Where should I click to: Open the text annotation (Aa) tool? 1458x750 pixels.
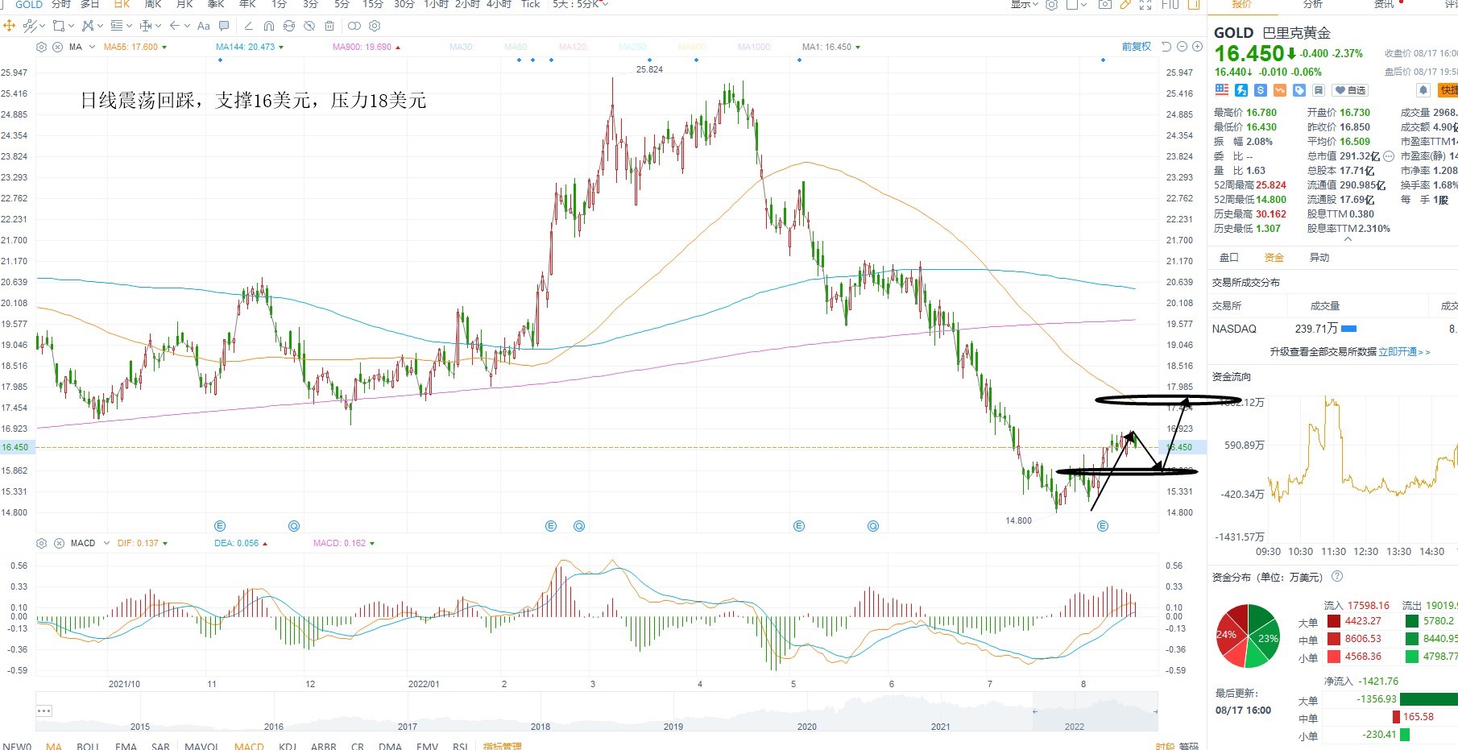(x=204, y=26)
